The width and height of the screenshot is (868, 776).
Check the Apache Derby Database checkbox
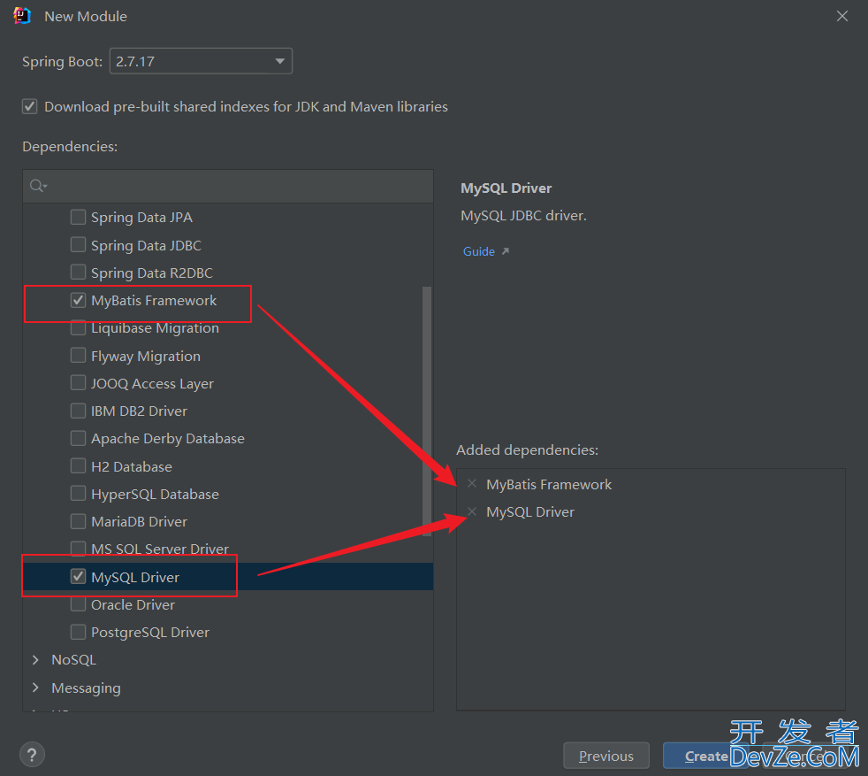click(78, 439)
